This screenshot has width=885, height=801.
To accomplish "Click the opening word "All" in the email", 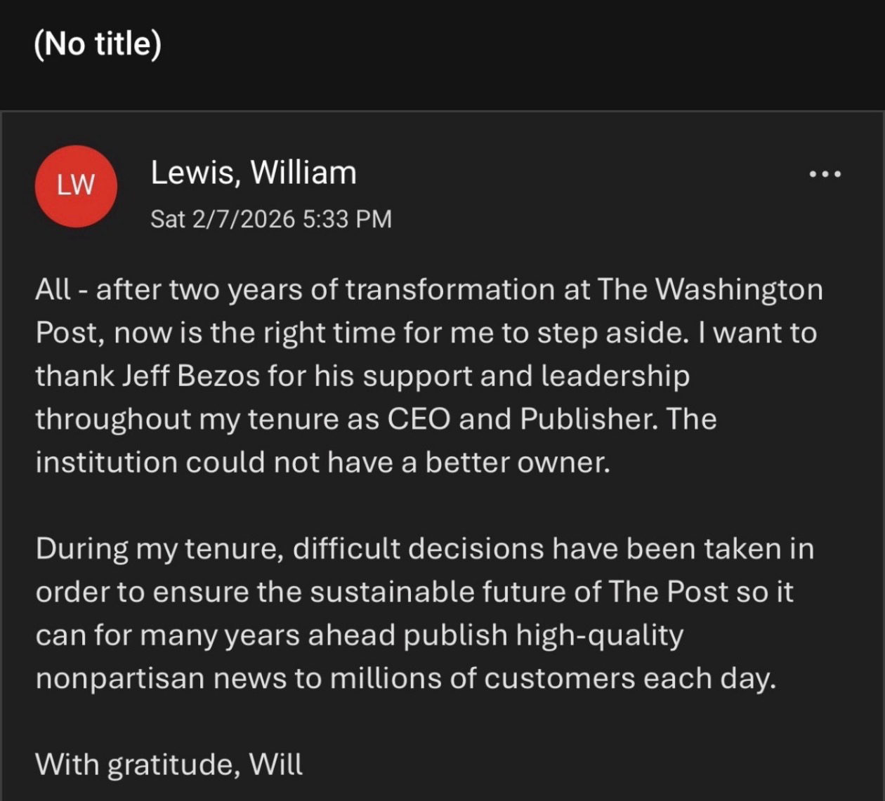I will [x=53, y=289].
